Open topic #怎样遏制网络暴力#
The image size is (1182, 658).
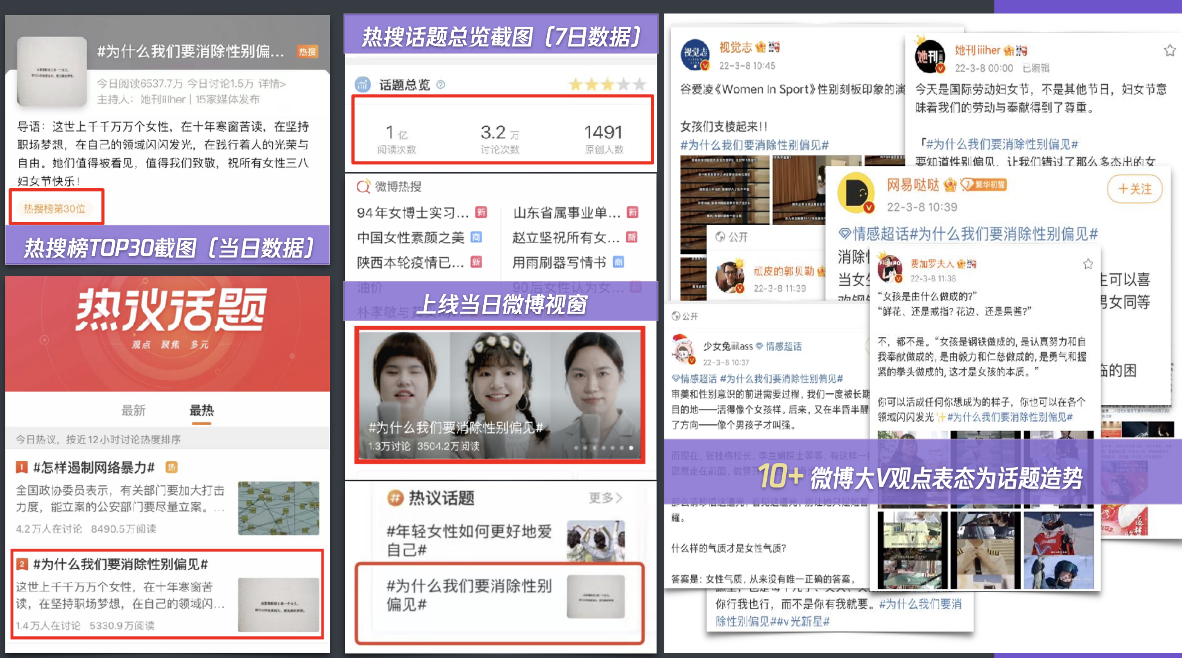pos(94,467)
